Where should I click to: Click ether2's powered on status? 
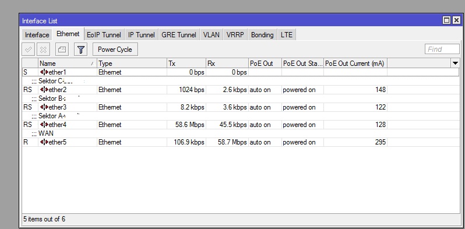click(299, 90)
